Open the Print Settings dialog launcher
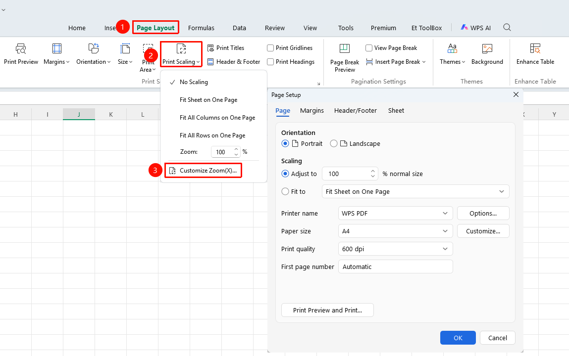 point(318,84)
